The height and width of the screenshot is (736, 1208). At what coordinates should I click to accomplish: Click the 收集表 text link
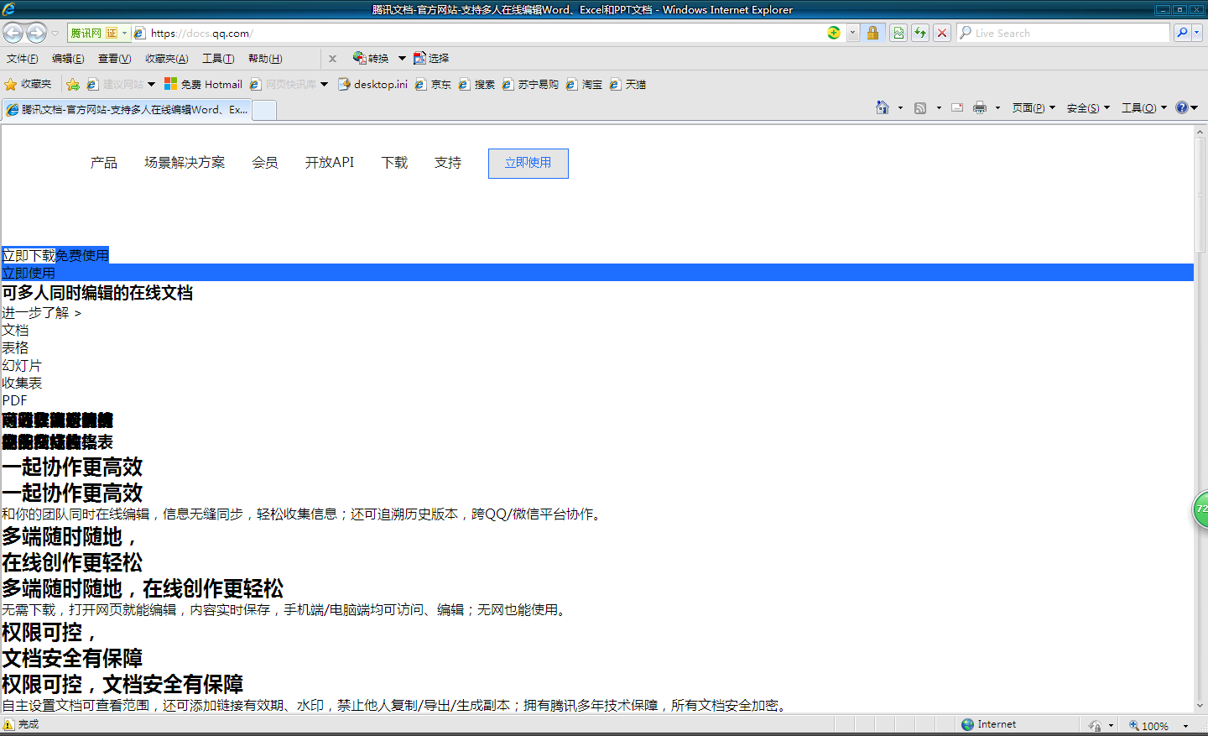coord(22,383)
